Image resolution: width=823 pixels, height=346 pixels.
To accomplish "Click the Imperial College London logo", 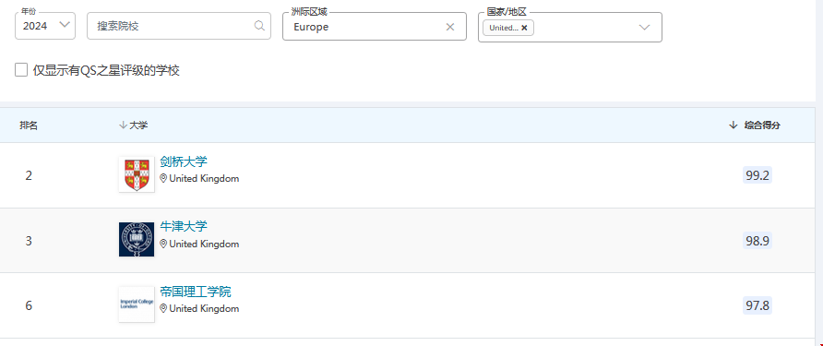I will click(137, 304).
